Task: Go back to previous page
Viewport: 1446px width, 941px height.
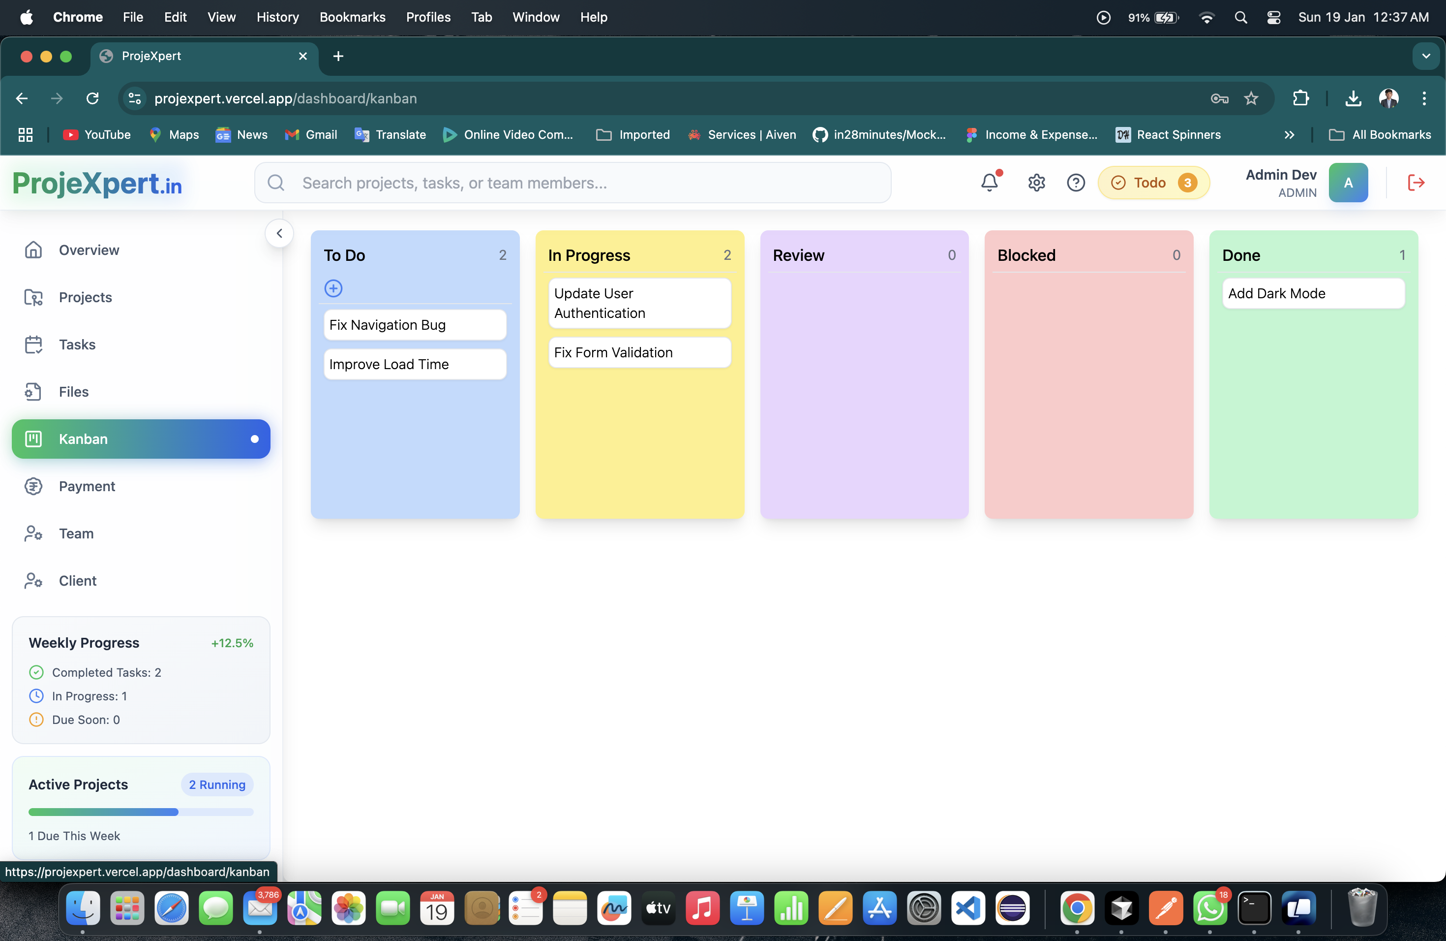Action: coord(22,98)
